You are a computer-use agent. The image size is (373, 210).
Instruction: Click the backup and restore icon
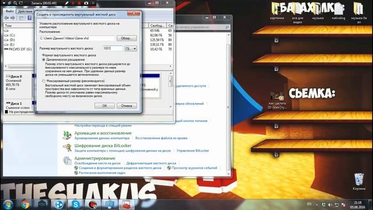click(x=67, y=135)
